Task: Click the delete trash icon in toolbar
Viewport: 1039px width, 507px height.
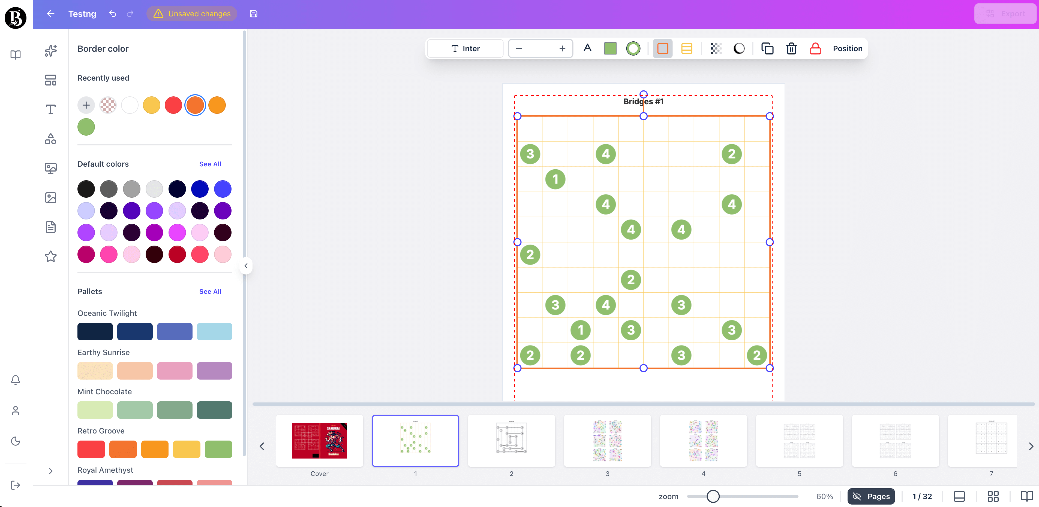Action: pos(791,49)
